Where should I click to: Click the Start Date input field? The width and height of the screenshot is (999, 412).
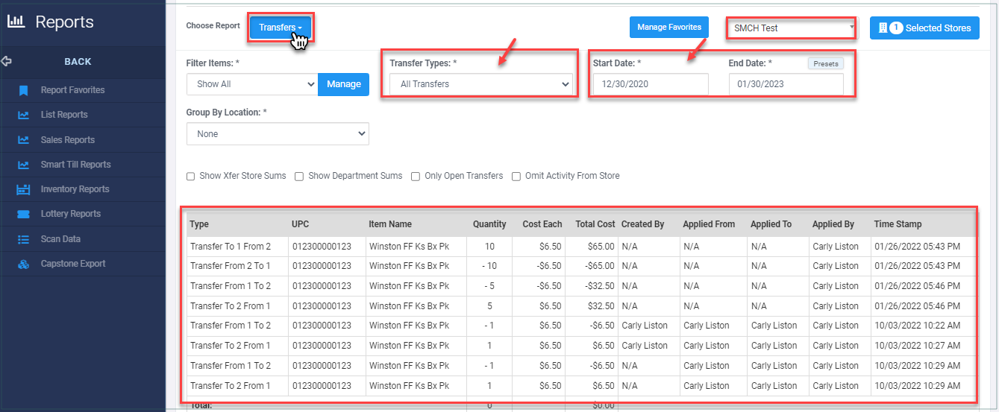click(650, 84)
